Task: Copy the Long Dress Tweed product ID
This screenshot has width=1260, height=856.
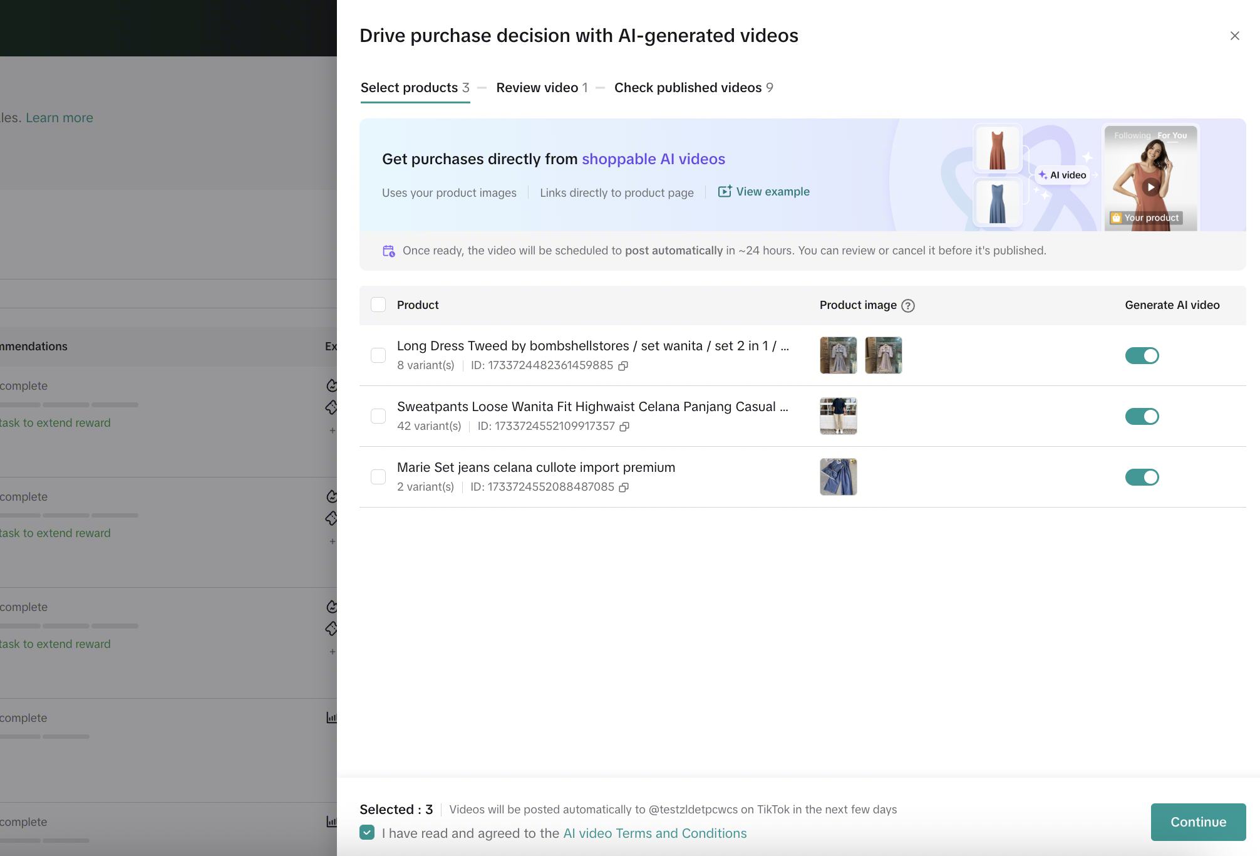Action: coord(623,366)
